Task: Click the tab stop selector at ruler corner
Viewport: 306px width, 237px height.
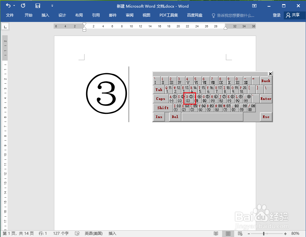Action: pos(5,27)
